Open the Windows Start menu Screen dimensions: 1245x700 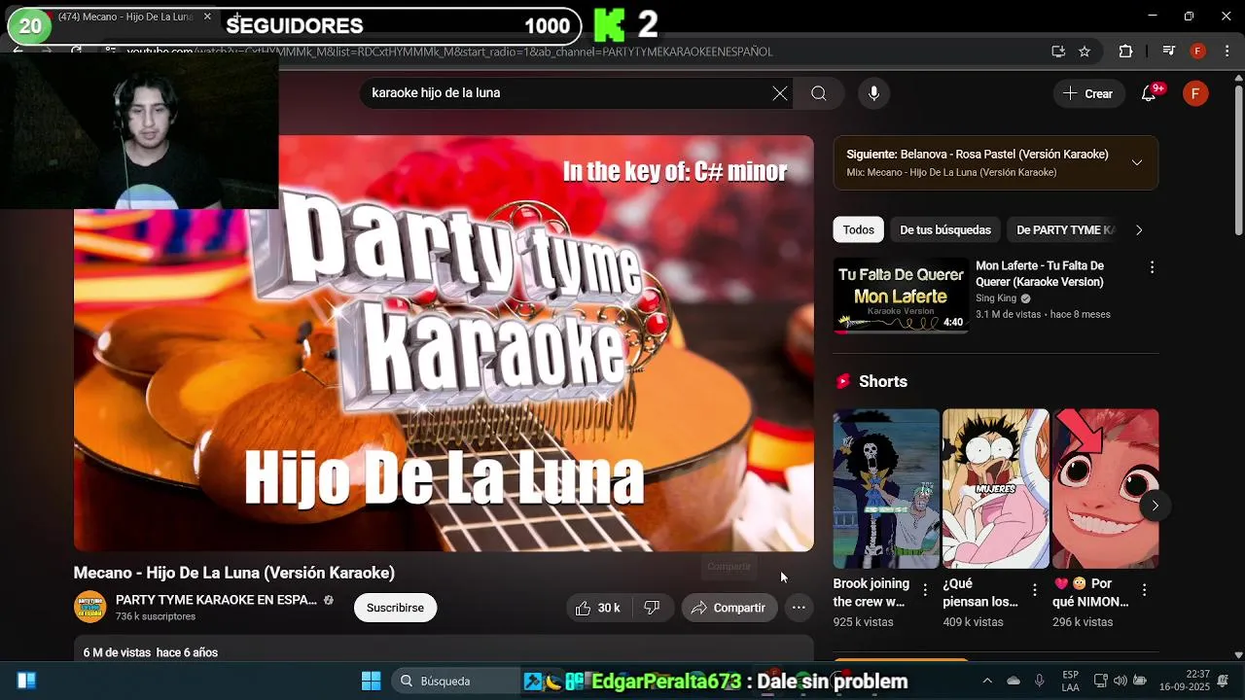(x=371, y=681)
